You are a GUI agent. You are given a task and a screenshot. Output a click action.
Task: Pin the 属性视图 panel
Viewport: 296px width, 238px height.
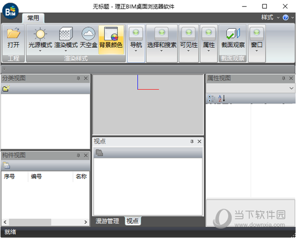(284, 78)
